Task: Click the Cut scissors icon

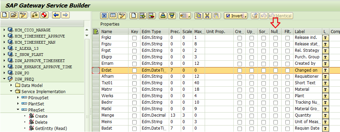Action: coord(207,16)
